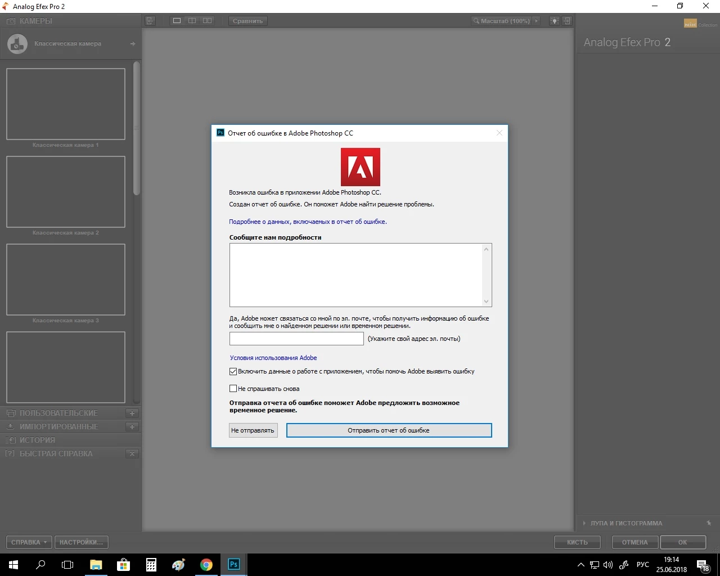
Task: Hide the left panel with toolbar icon
Action: pos(150,21)
